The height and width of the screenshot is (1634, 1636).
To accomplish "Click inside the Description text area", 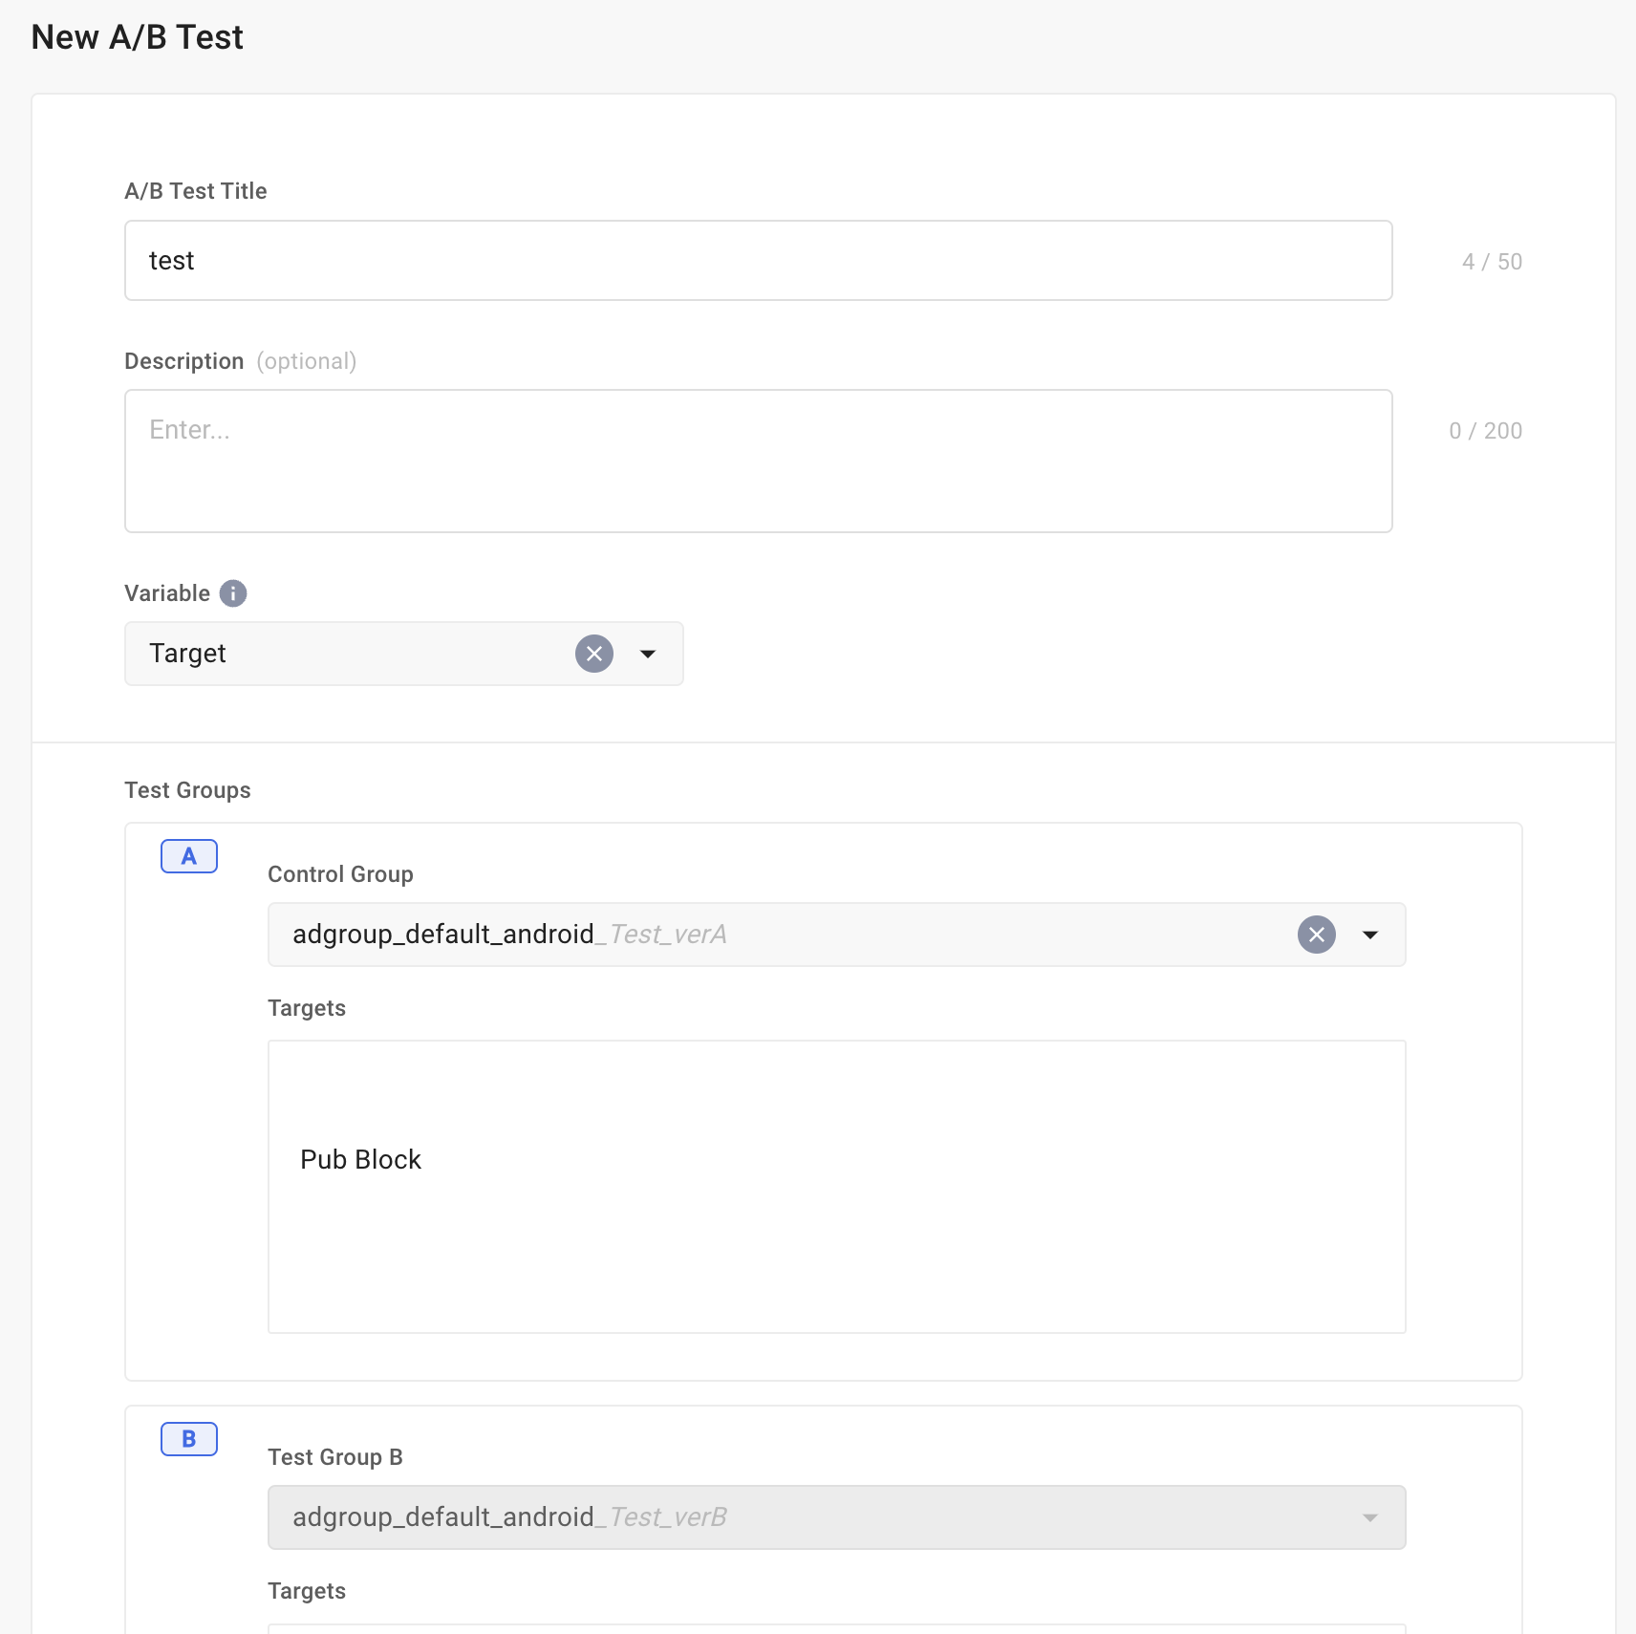I will coord(758,461).
